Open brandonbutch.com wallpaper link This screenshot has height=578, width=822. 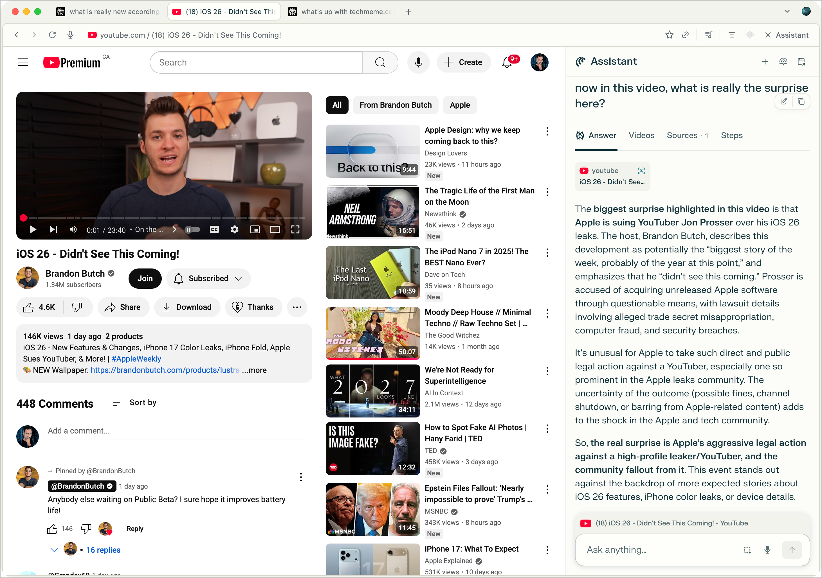[165, 370]
